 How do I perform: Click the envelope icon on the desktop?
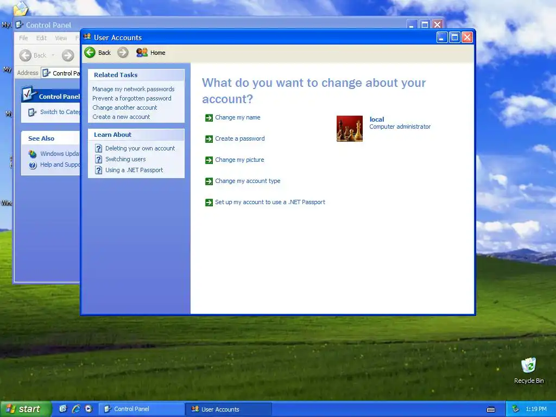(x=20, y=9)
